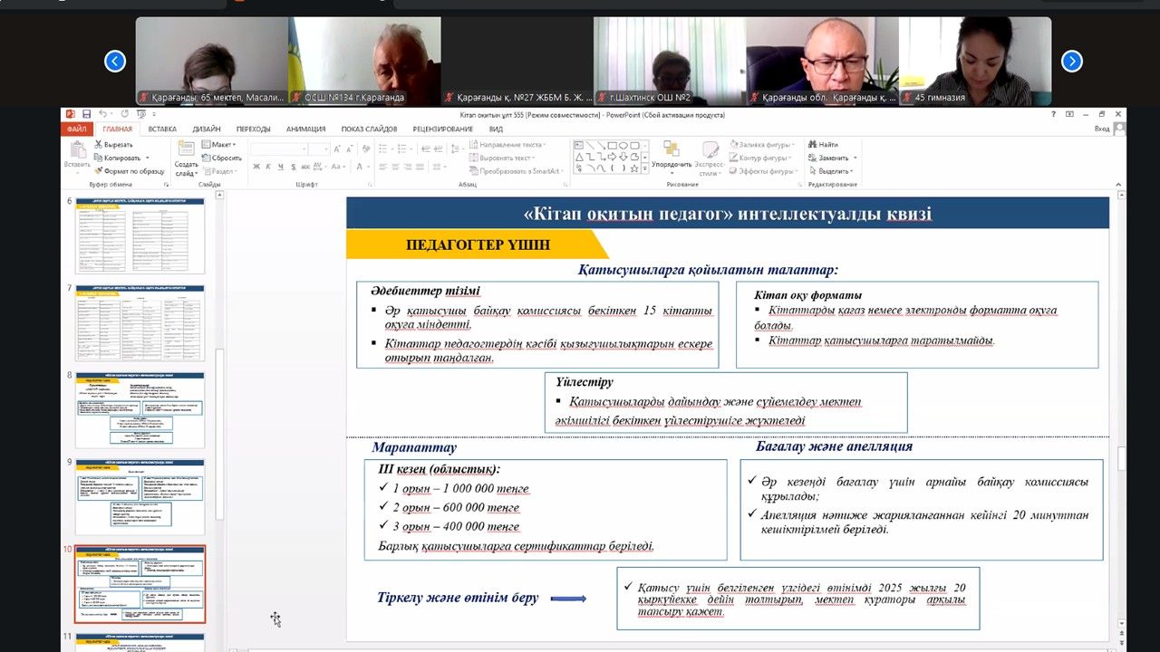The width and height of the screenshot is (1160, 652).
Task: Switch to the ДИЗАЙН tab
Action: [x=206, y=129]
